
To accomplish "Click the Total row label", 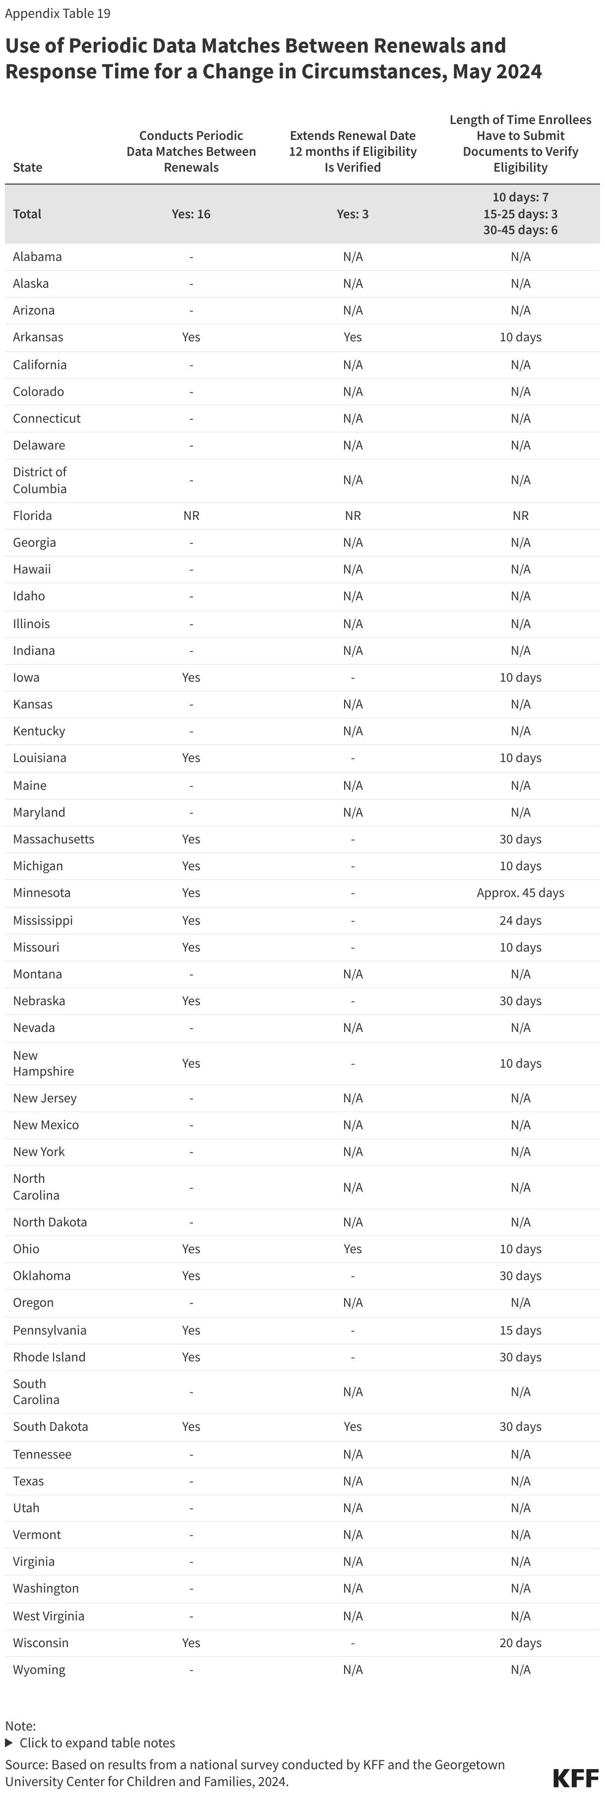I will (27, 214).
